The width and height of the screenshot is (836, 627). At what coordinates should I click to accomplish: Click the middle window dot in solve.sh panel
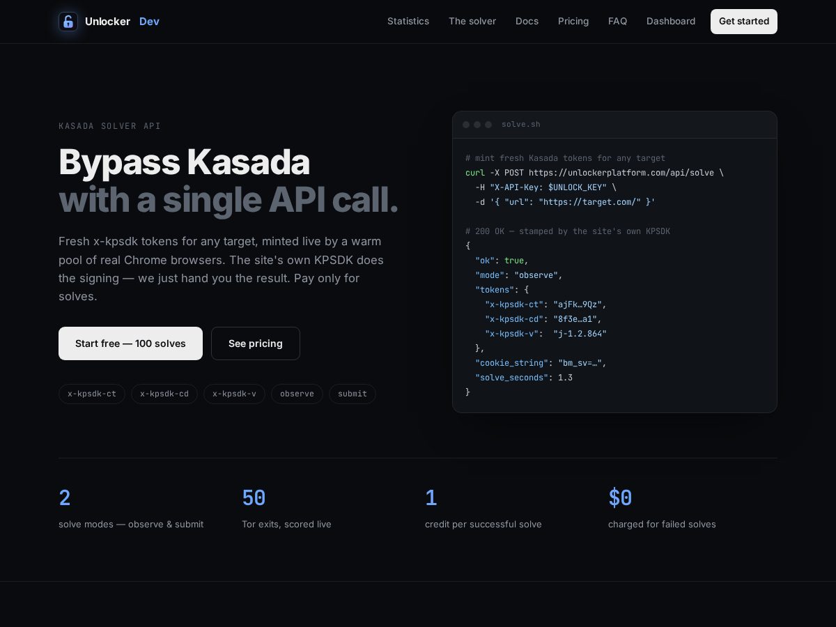(477, 125)
